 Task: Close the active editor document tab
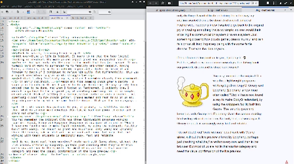[x=67, y=18]
